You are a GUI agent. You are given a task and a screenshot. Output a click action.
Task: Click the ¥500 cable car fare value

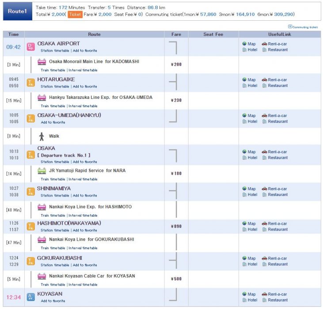[x=176, y=279]
